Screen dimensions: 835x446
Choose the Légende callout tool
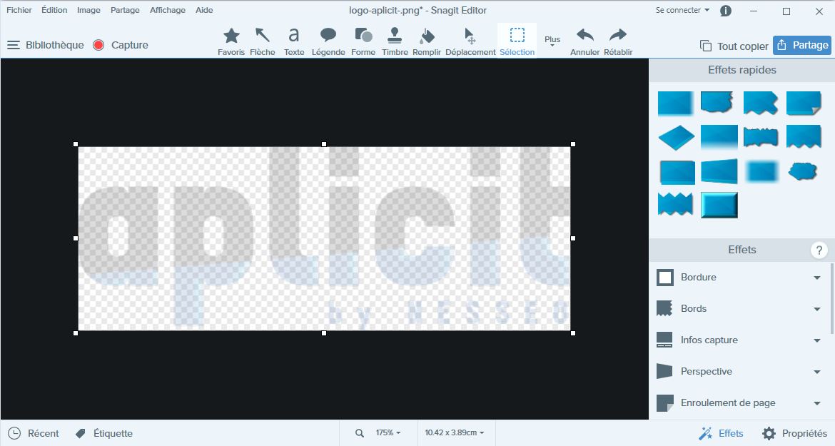point(328,41)
